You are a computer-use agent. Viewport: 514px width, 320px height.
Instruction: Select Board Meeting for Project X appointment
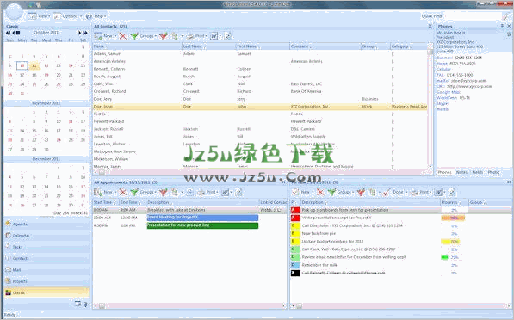[202, 218]
